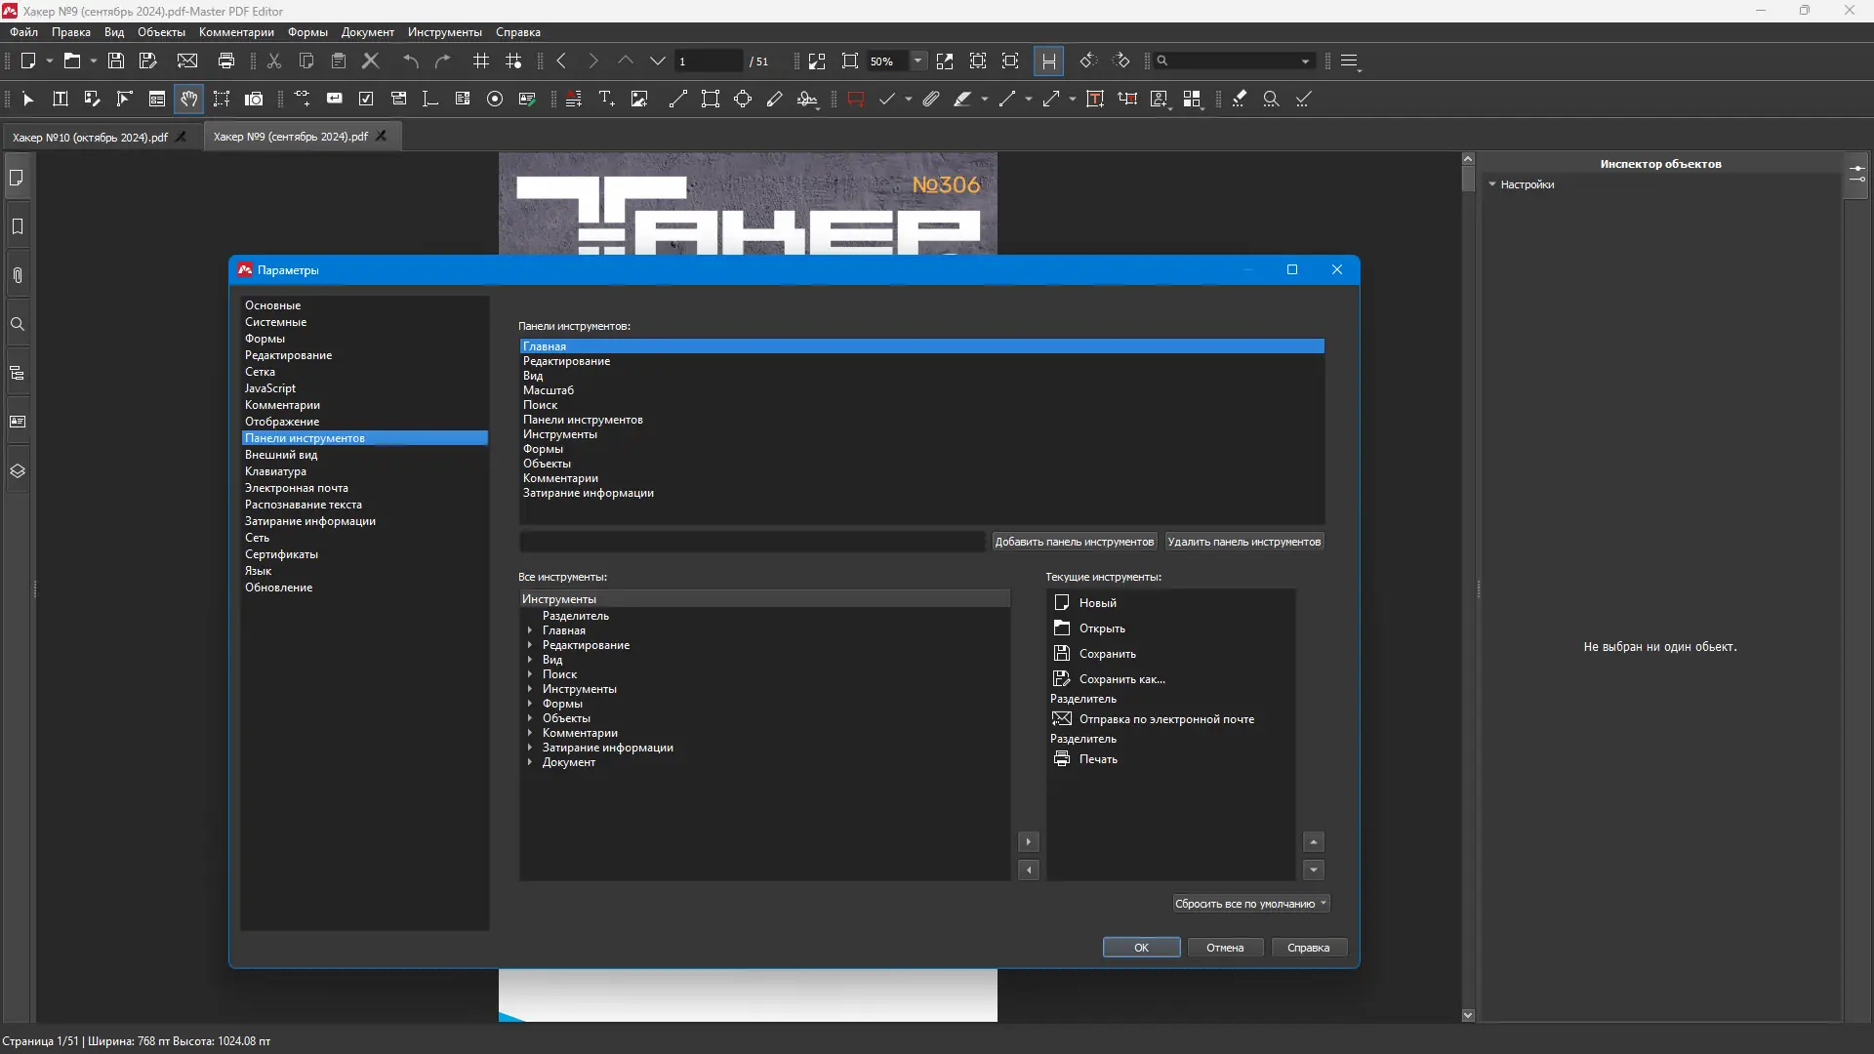Image resolution: width=1874 pixels, height=1054 pixels.
Task: Click Добавить панель инструментов button
Action: [1074, 542]
